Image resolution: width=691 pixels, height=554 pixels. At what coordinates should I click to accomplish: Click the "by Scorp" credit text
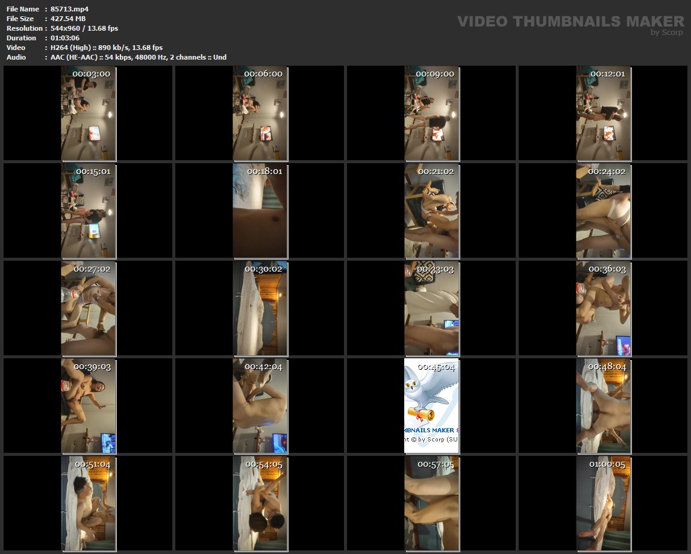coord(667,33)
